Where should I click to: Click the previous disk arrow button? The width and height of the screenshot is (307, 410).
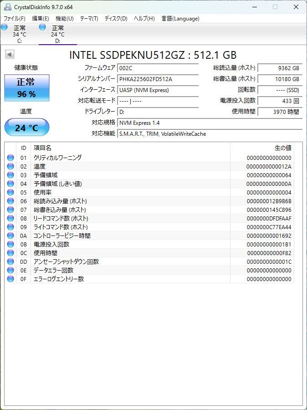click(x=10, y=55)
